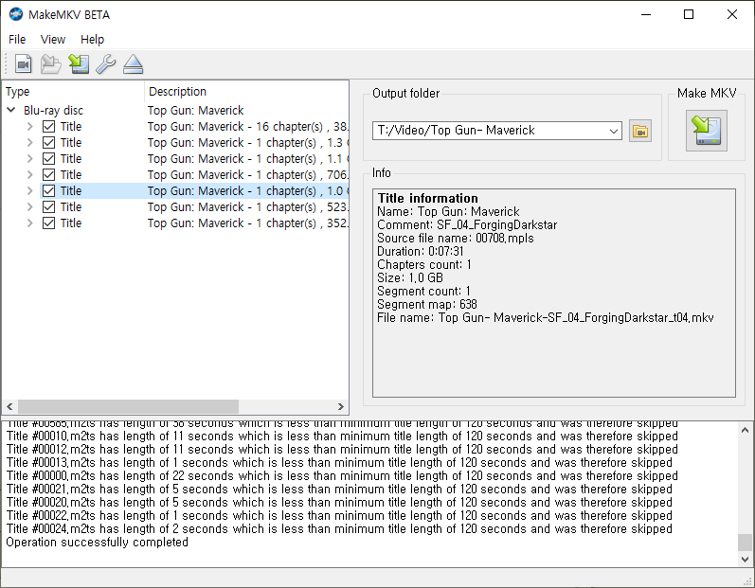The image size is (755, 588).
Task: Click 'Duration: 0:07:31' in Info panel
Action: [421, 251]
